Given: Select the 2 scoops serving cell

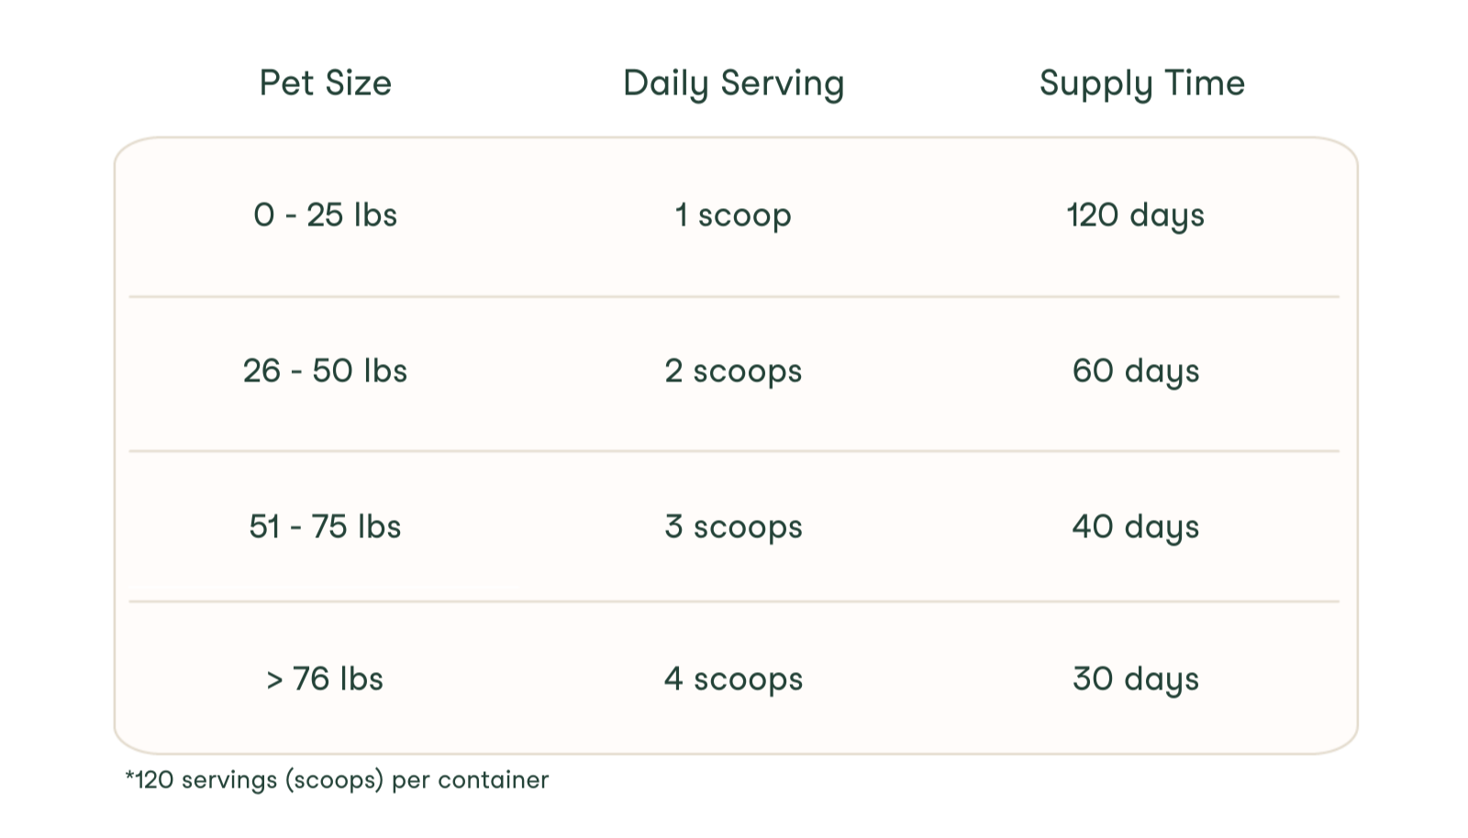Looking at the screenshot, I should (x=733, y=371).
